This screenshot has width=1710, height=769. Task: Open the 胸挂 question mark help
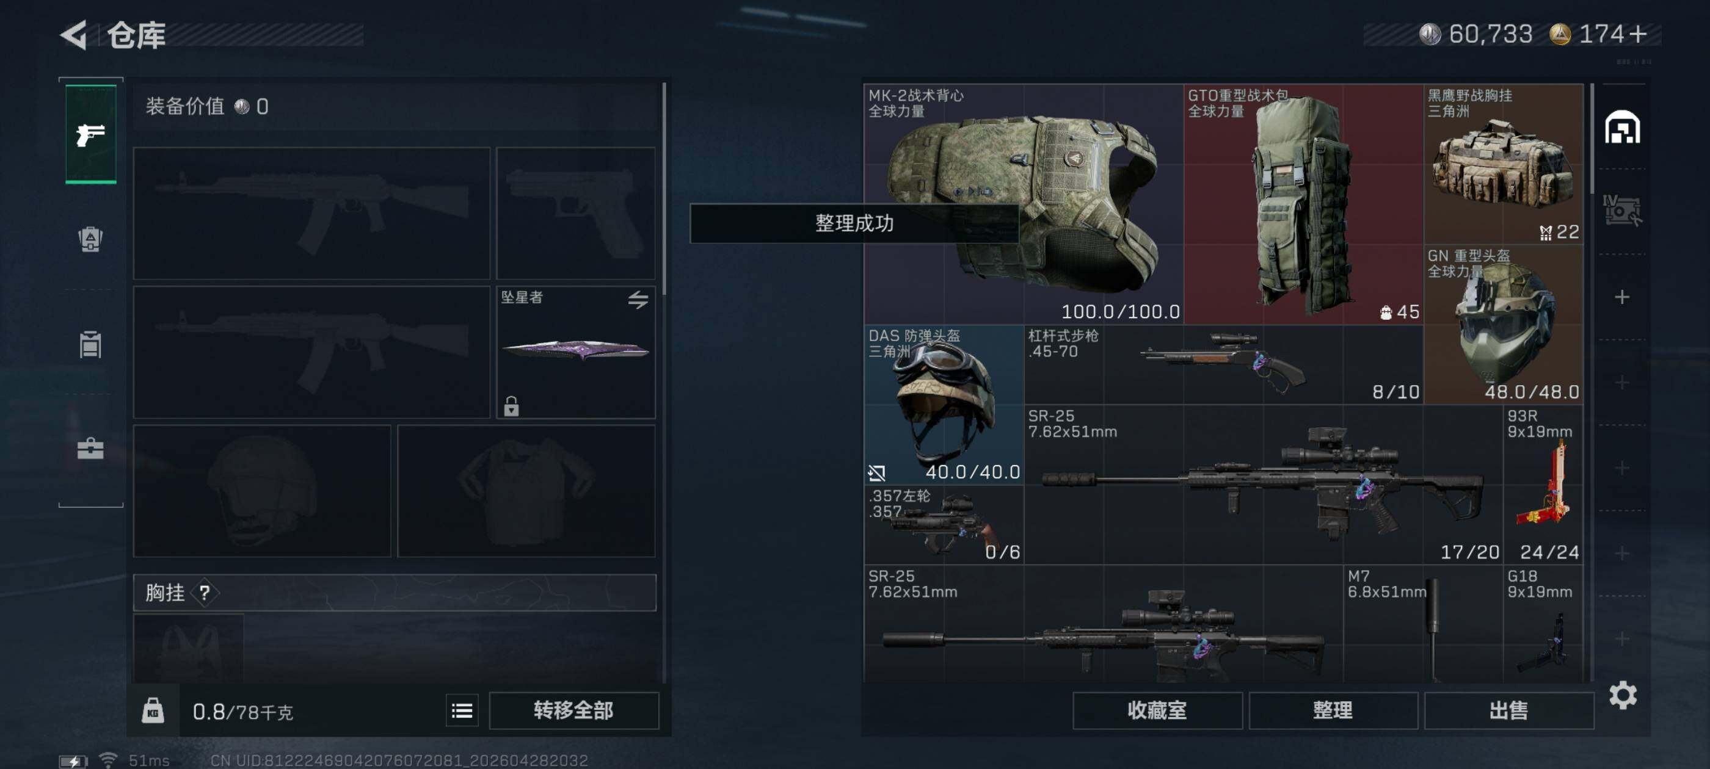[x=205, y=593]
